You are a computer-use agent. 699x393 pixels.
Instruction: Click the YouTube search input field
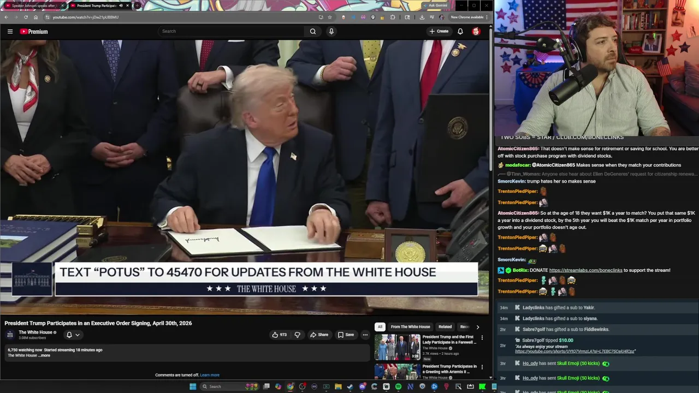tap(230, 31)
